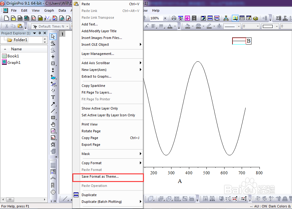Click the Insert Equation tool
292x209 pixels.
pos(53,131)
